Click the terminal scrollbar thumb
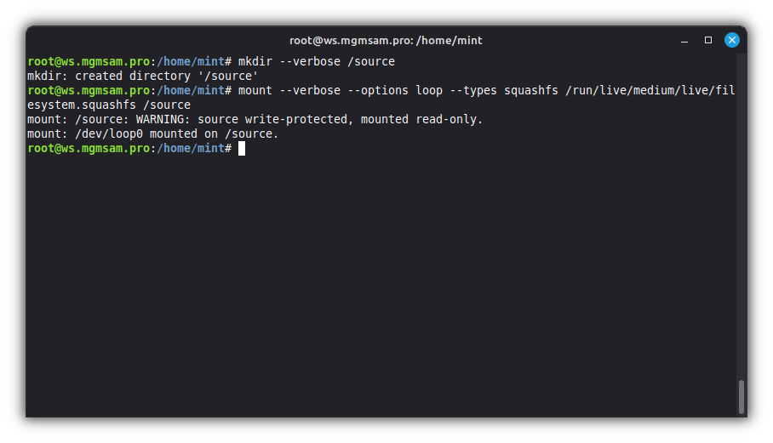 (741, 396)
